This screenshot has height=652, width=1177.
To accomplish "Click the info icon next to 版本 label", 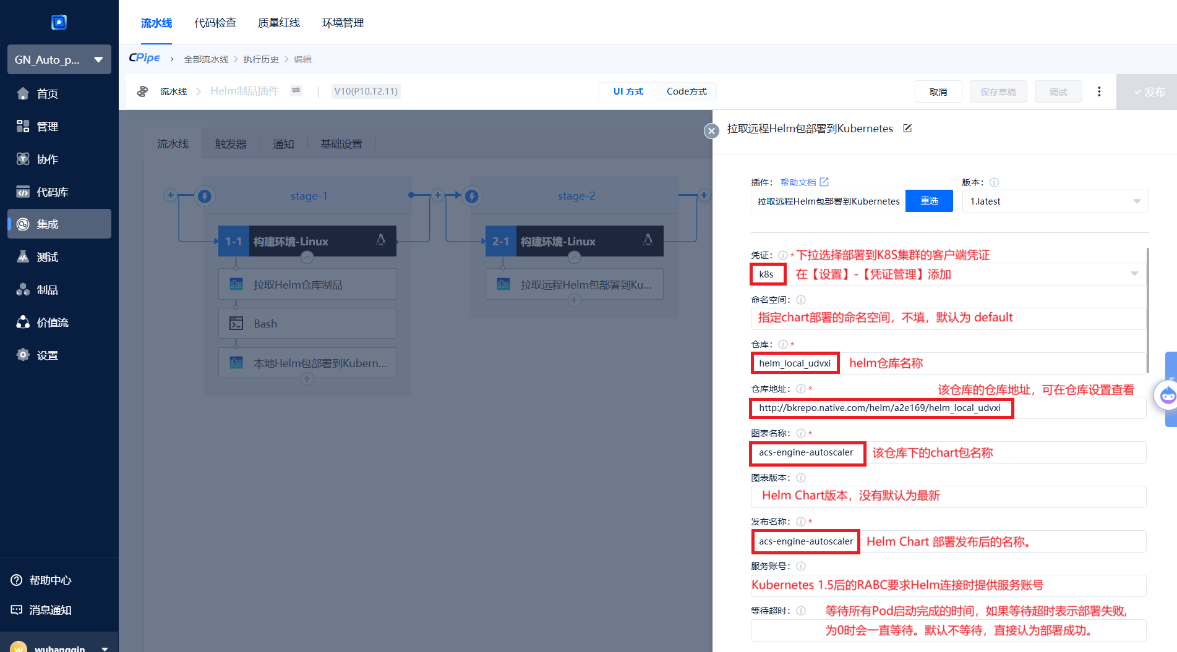I will (994, 182).
